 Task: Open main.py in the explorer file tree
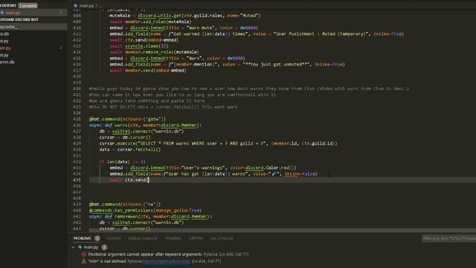6,48
